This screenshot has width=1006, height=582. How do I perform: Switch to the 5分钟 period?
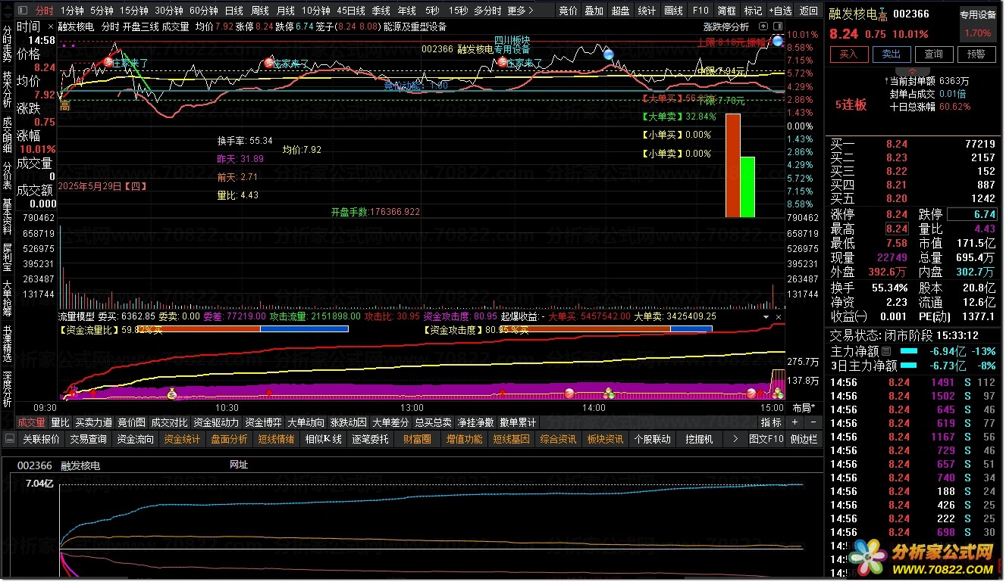[102, 11]
